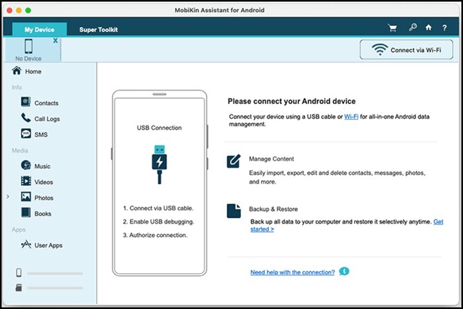Viewport: 463px width, 309px height.
Task: Click the Contacts book icon
Action: tap(26, 102)
